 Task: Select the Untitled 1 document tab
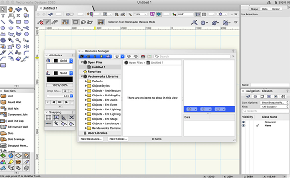coord(50,8)
